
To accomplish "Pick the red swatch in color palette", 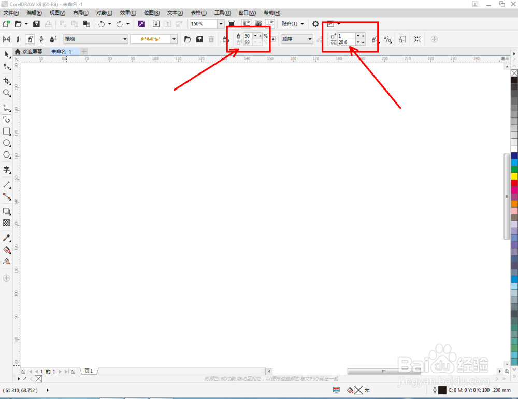I will [x=514, y=183].
